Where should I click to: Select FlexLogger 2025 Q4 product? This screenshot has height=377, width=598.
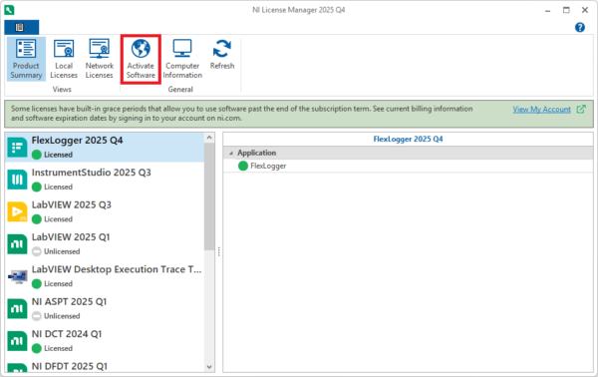(105, 147)
